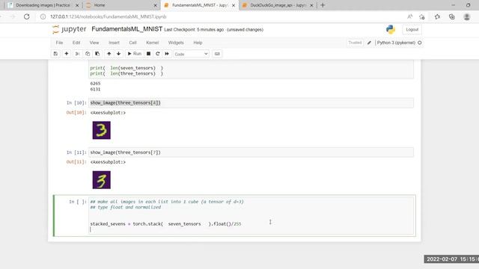Click the Python logo icon
Viewport: 479px width, 269px height.
pyautogui.click(x=391, y=30)
